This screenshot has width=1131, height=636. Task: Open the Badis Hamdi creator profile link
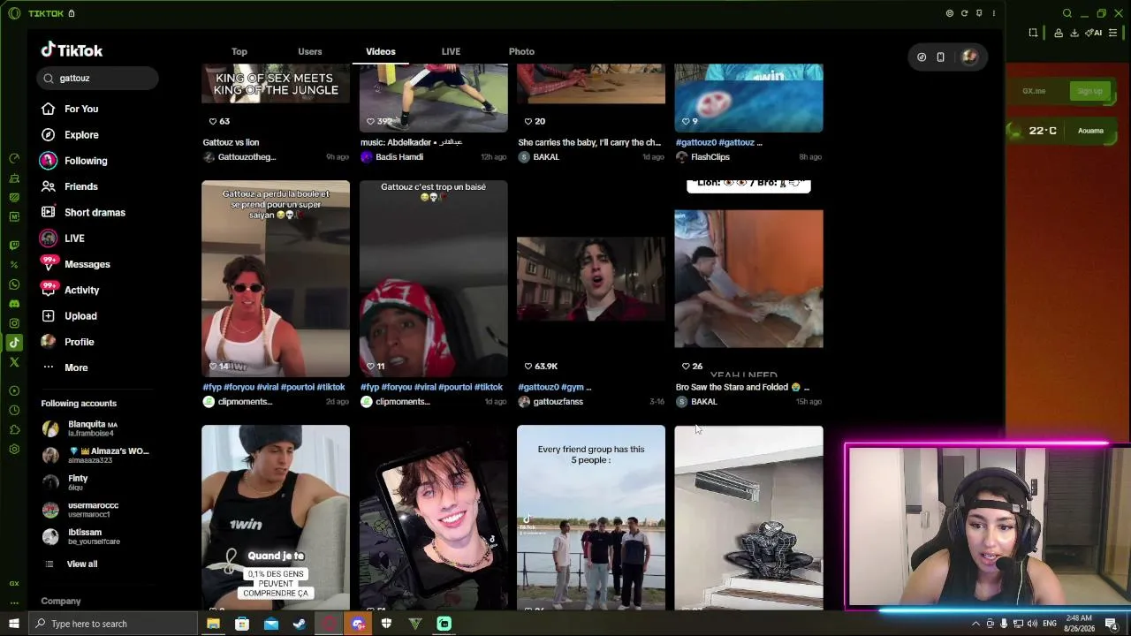(x=399, y=157)
